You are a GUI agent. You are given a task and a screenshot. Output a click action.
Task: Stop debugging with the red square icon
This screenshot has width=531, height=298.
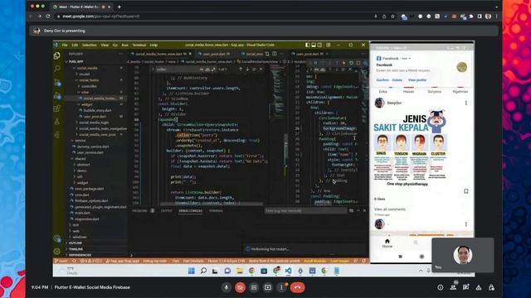[x=358, y=63]
